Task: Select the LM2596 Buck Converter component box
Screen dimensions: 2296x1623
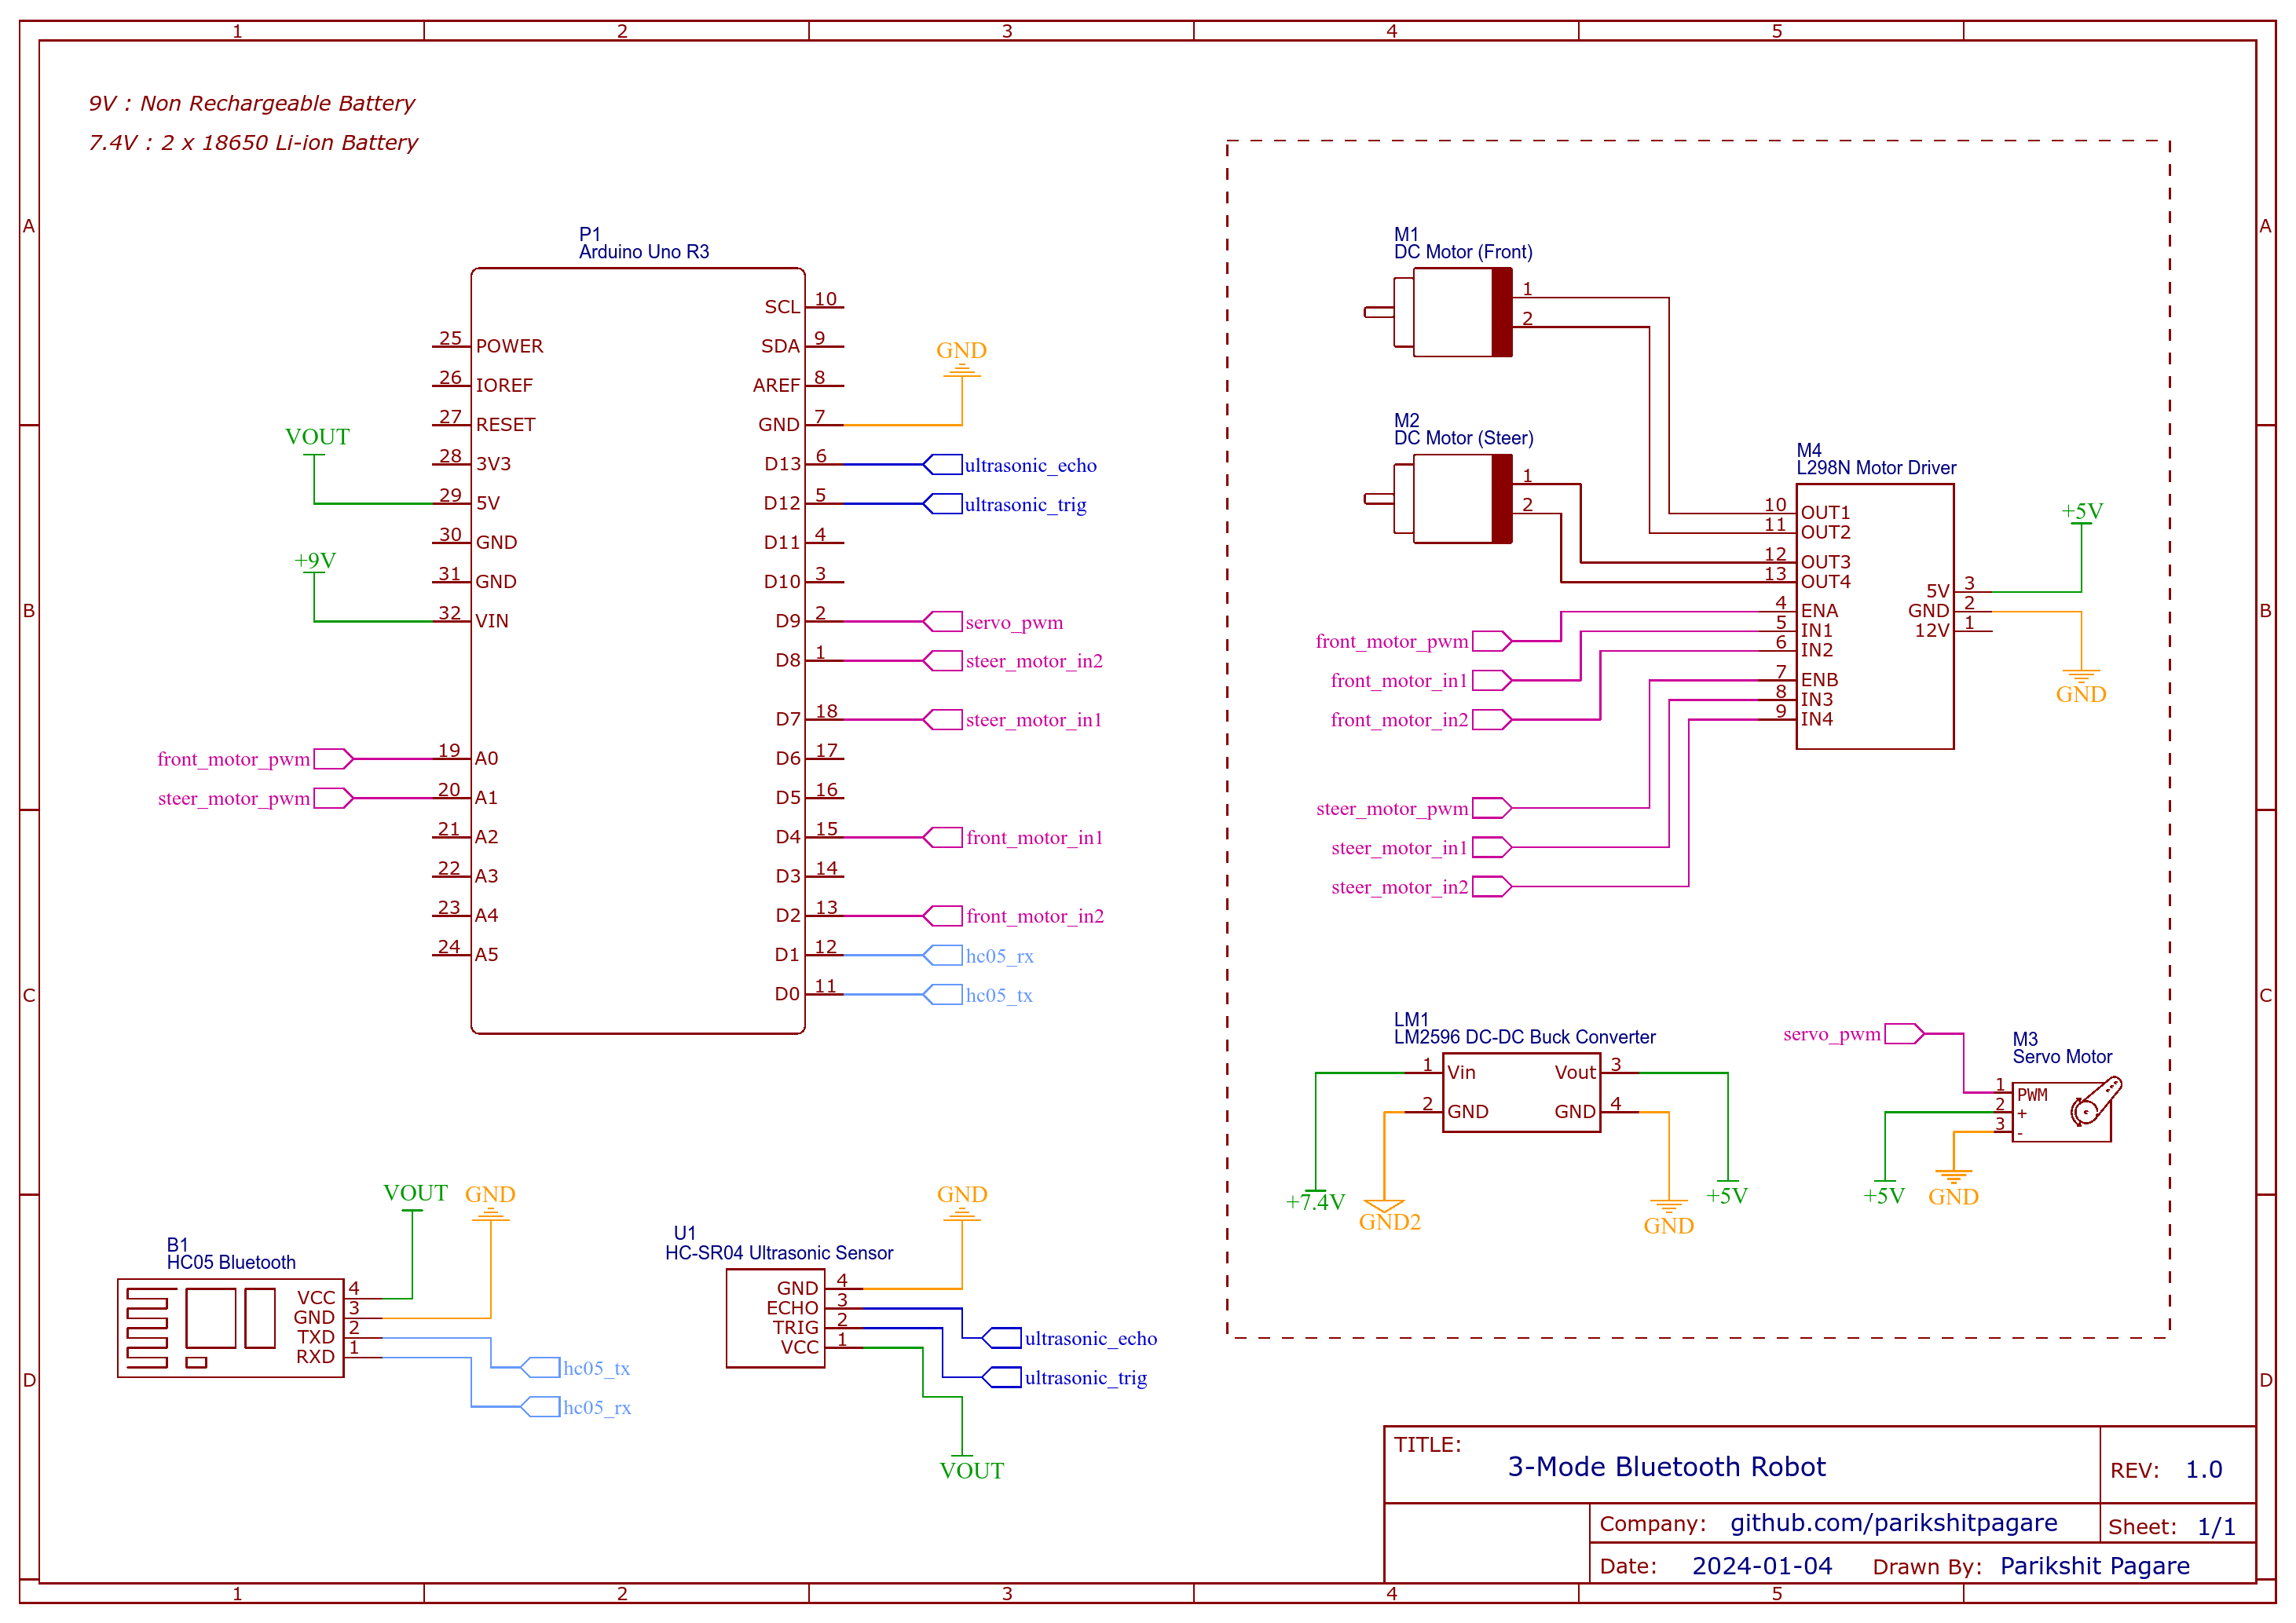Action: [x=1521, y=1092]
